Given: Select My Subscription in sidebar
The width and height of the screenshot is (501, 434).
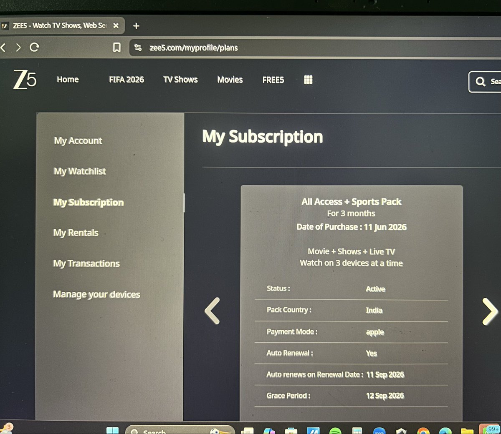Looking at the screenshot, I should click(x=89, y=202).
